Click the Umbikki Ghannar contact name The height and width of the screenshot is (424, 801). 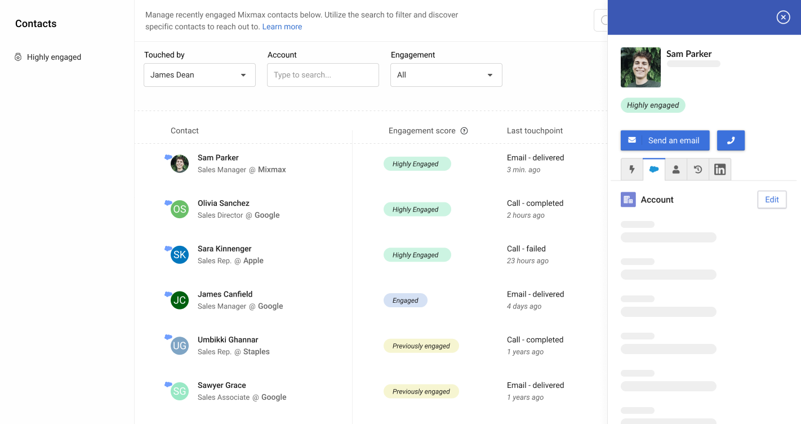coord(228,340)
